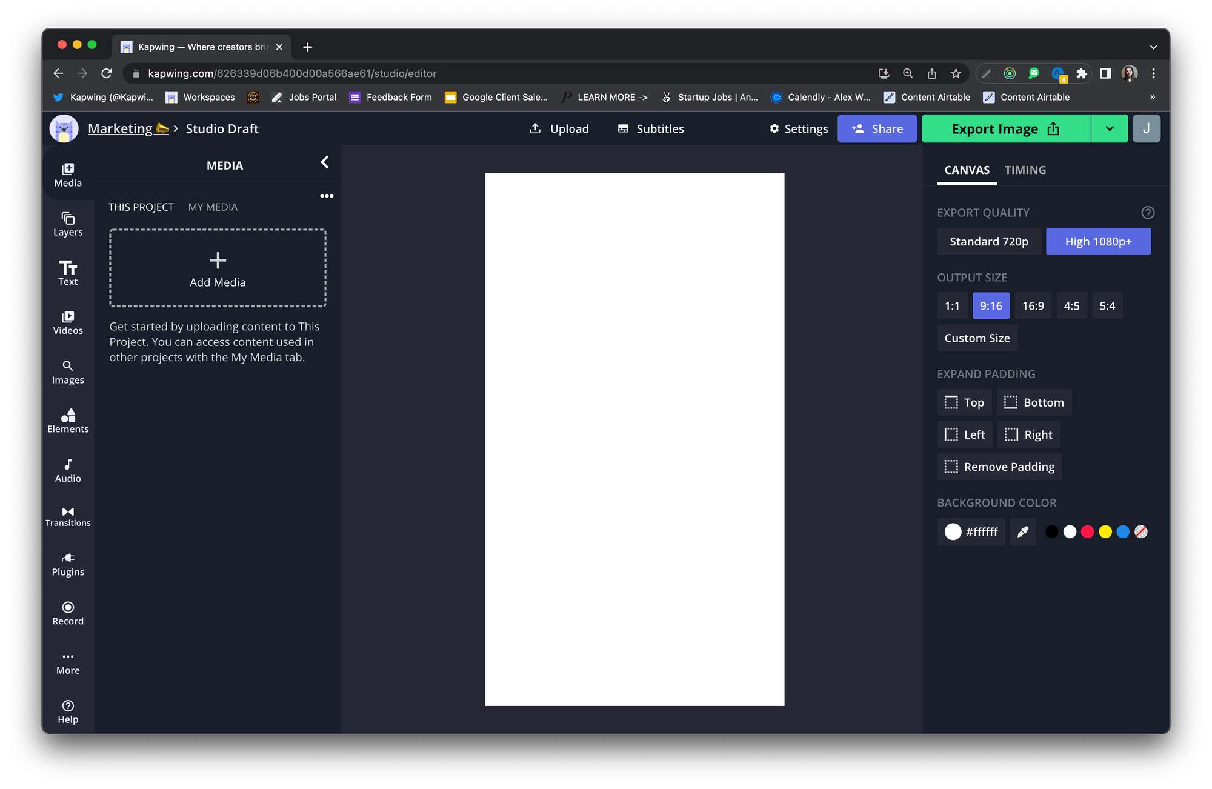Click the blue Share button
Viewport: 1212px width, 789px height.
pyautogui.click(x=877, y=128)
